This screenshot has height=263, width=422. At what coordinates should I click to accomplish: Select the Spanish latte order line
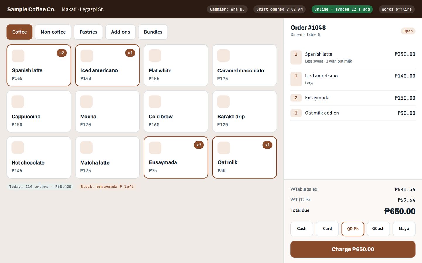(x=353, y=57)
